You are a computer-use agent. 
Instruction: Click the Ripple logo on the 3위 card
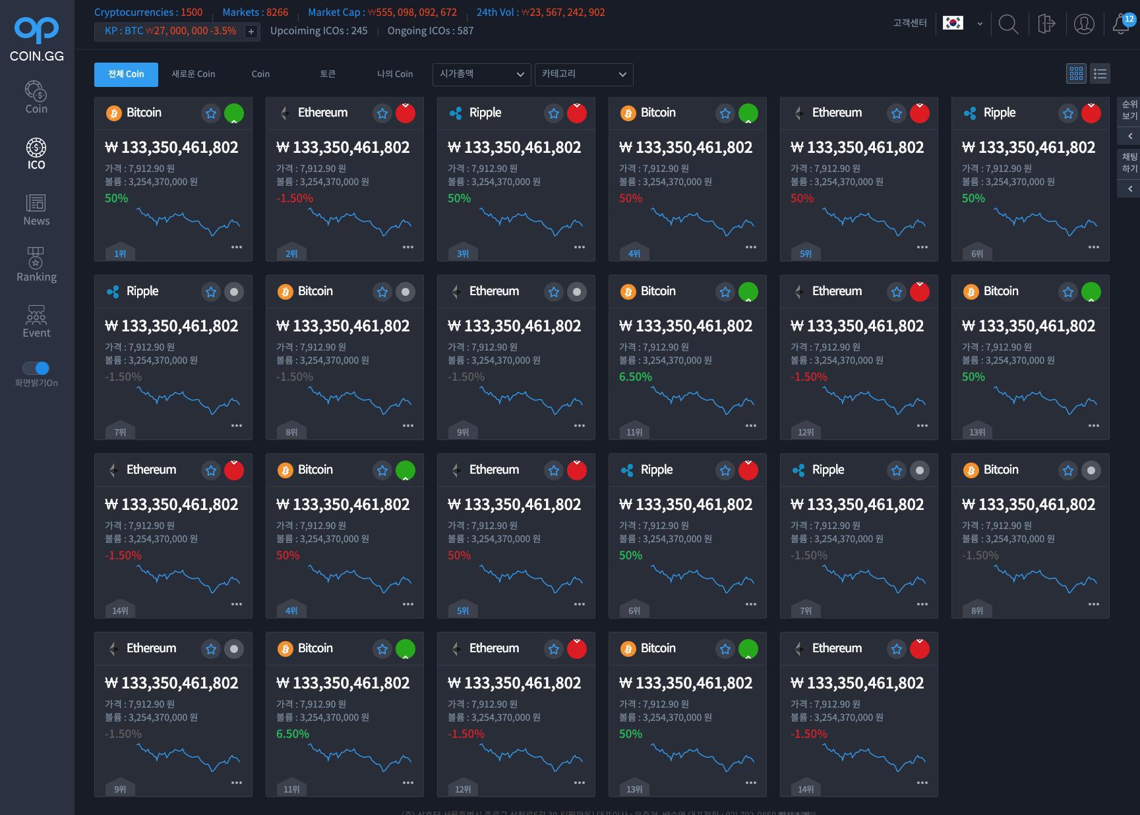click(456, 113)
